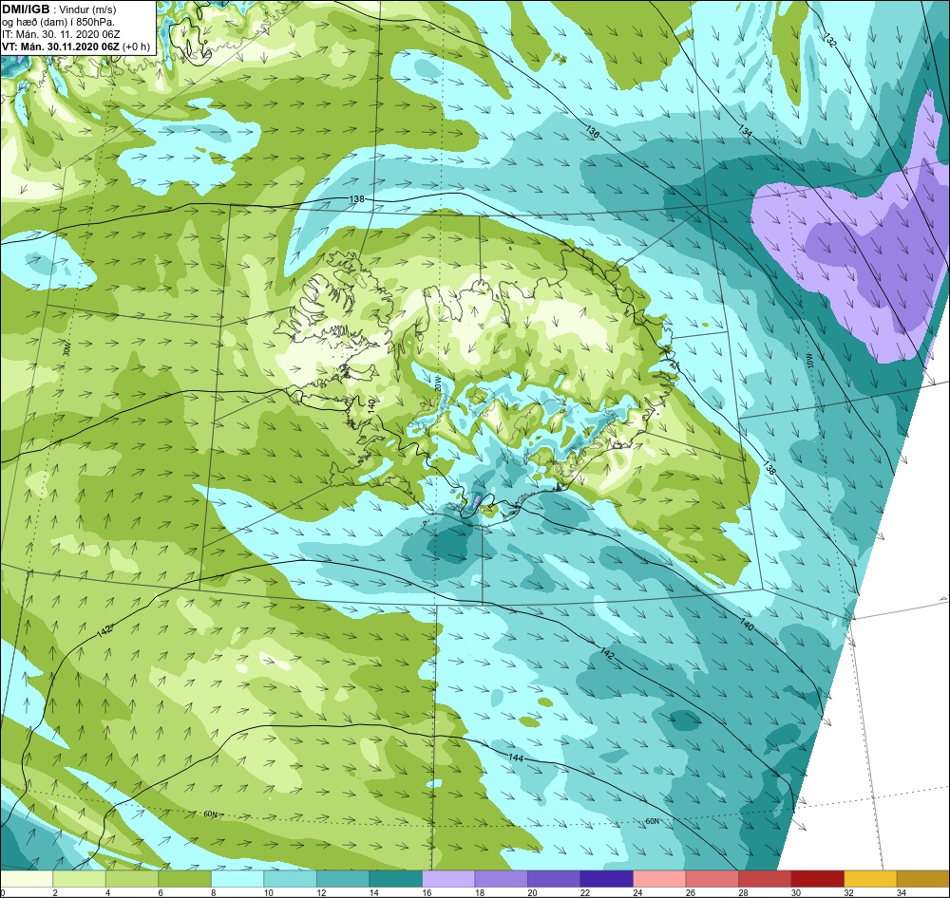Click the 142 contour label south of Iceland
950x898 pixels.
pos(607,653)
